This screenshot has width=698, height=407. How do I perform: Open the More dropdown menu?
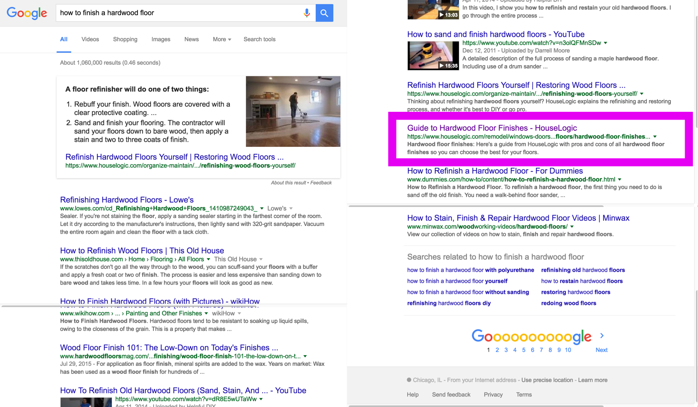click(x=222, y=39)
